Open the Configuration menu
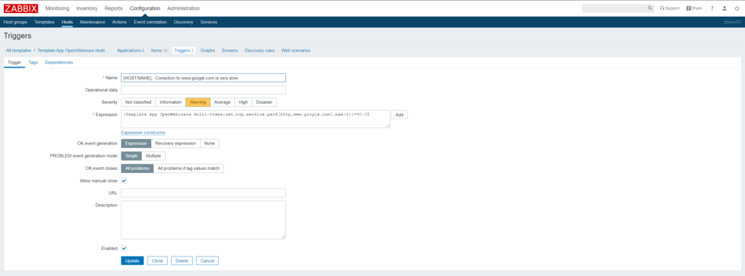The image size is (745, 276). pos(145,8)
